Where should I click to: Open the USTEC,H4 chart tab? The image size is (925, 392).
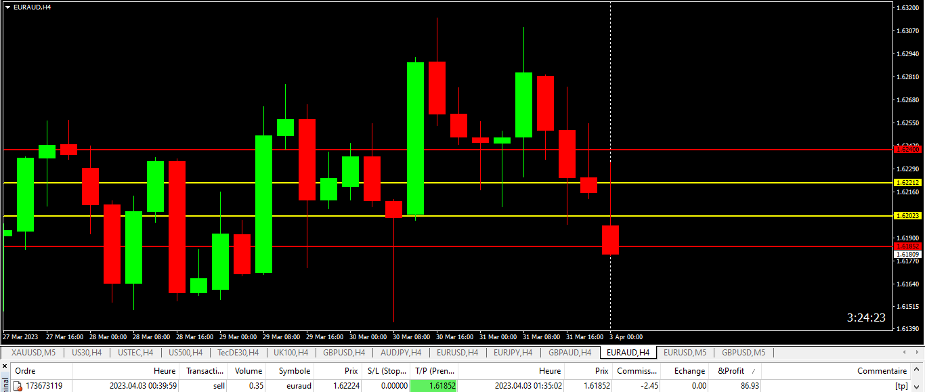click(135, 353)
